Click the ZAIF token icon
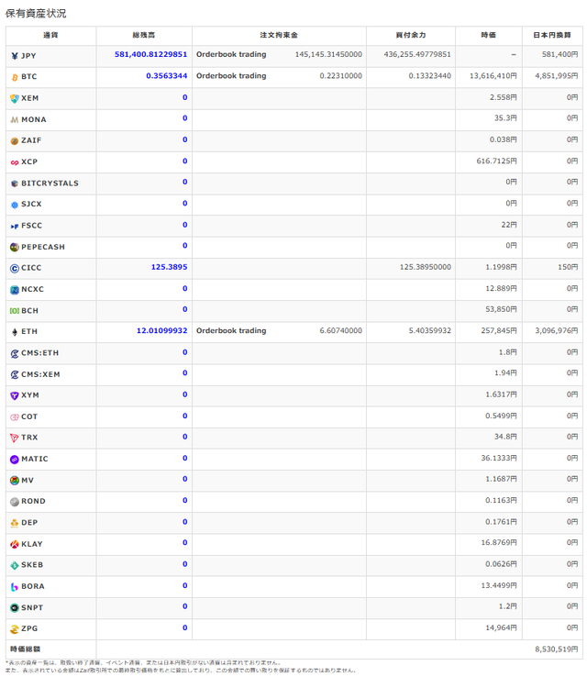The width and height of the screenshot is (587, 677). [x=15, y=140]
